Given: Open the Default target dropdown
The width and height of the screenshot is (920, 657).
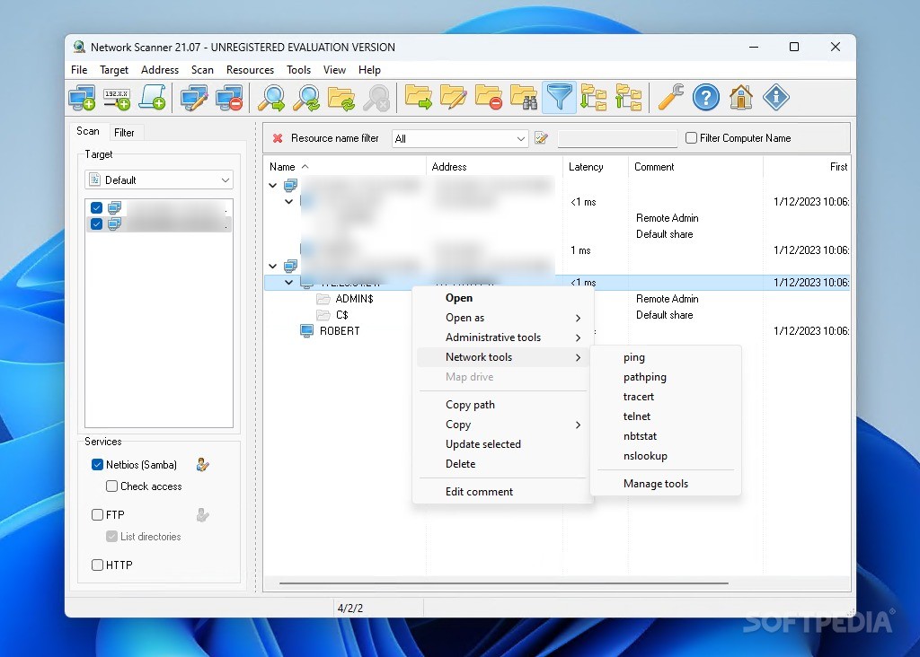Looking at the screenshot, I should pos(159,180).
